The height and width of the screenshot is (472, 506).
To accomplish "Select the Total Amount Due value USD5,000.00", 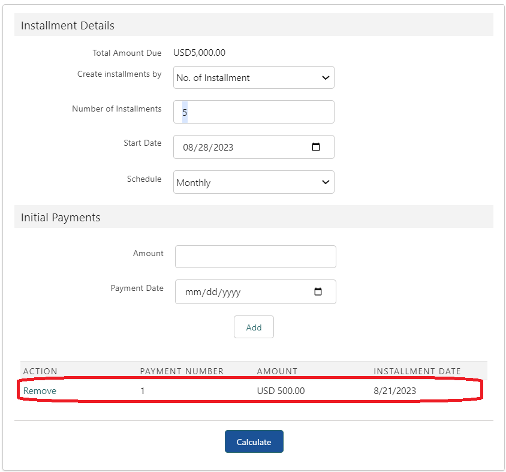I will (x=199, y=53).
